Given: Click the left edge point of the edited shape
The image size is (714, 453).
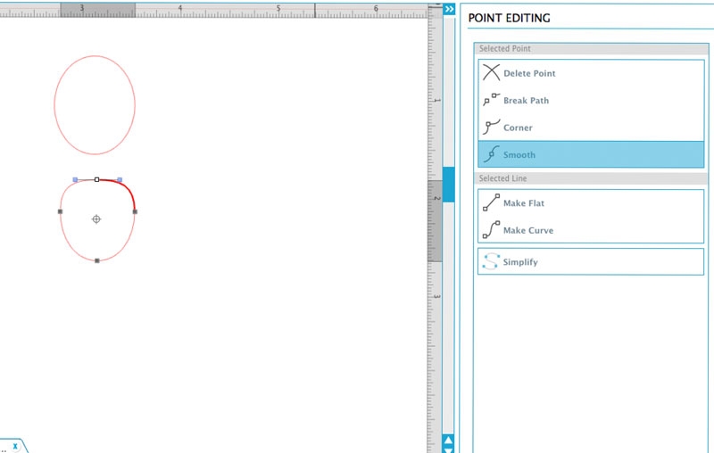Looking at the screenshot, I should click(60, 211).
